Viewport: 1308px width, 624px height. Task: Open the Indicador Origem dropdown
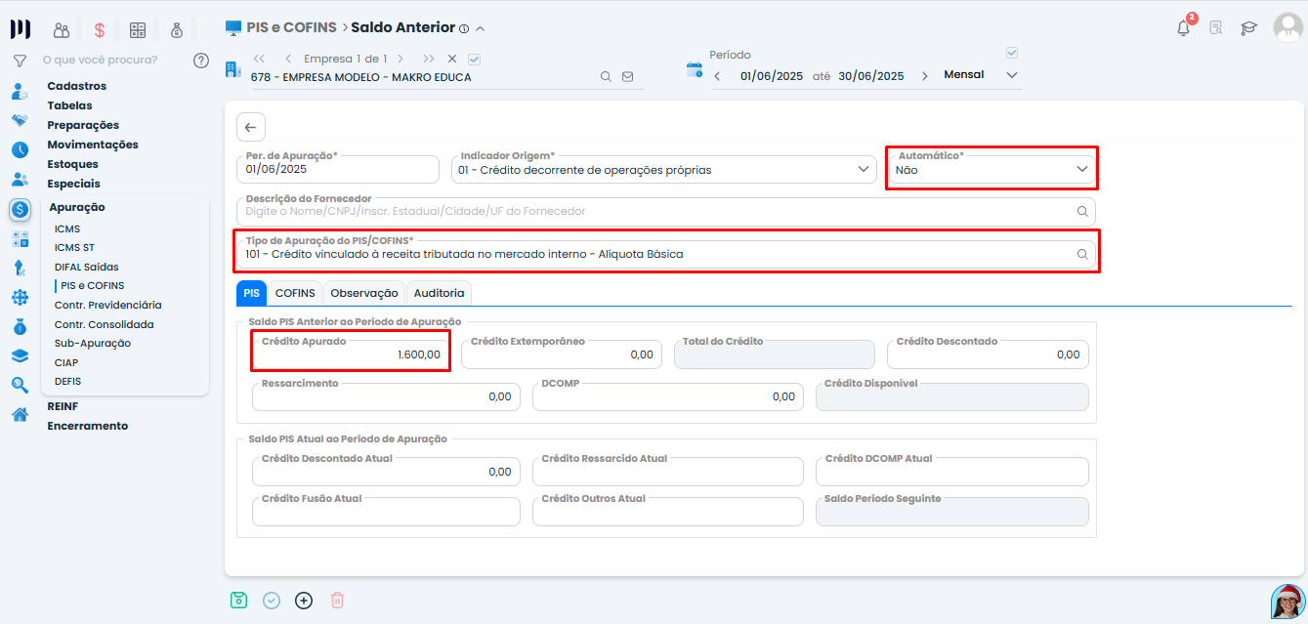click(x=863, y=169)
